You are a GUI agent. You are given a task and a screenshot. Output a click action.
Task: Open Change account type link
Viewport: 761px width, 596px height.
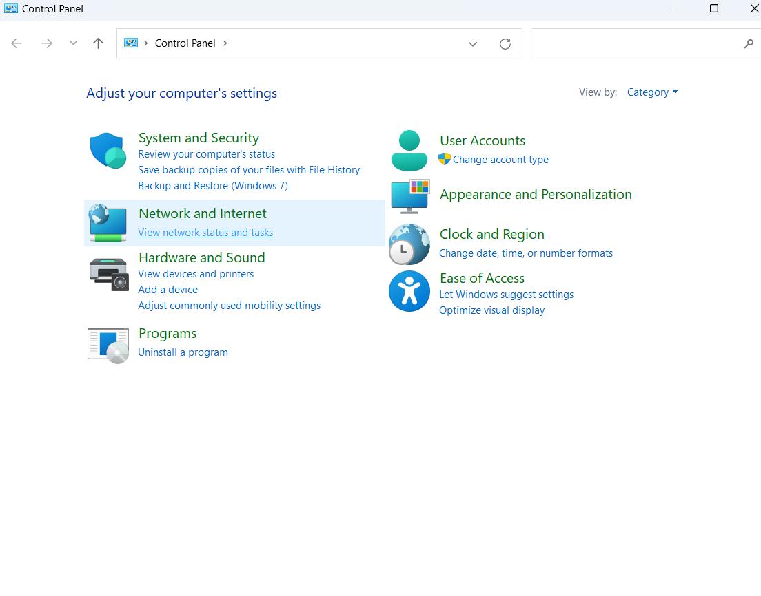500,160
